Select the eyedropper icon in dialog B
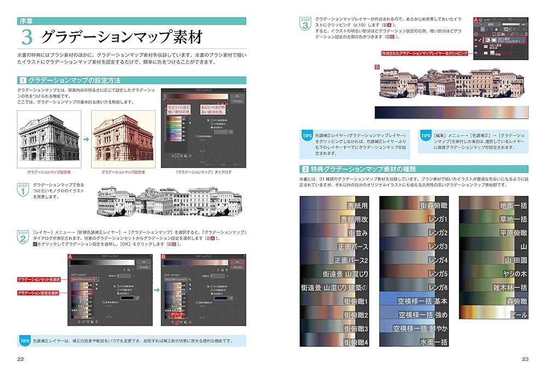Screen dimensions: 546x369 coord(230,299)
